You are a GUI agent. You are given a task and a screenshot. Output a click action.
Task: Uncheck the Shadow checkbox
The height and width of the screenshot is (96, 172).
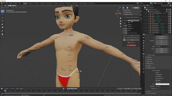tap(156, 80)
